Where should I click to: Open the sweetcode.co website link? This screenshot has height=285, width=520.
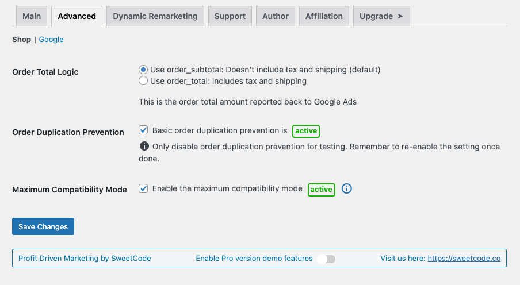pyautogui.click(x=464, y=258)
